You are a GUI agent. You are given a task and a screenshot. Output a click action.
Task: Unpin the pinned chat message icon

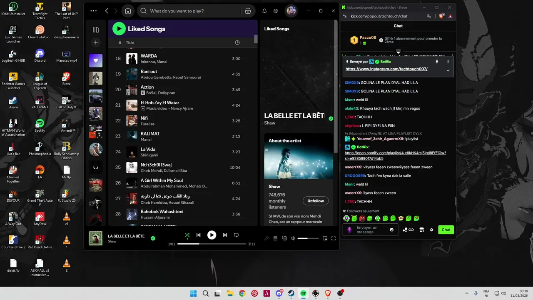coord(437,62)
